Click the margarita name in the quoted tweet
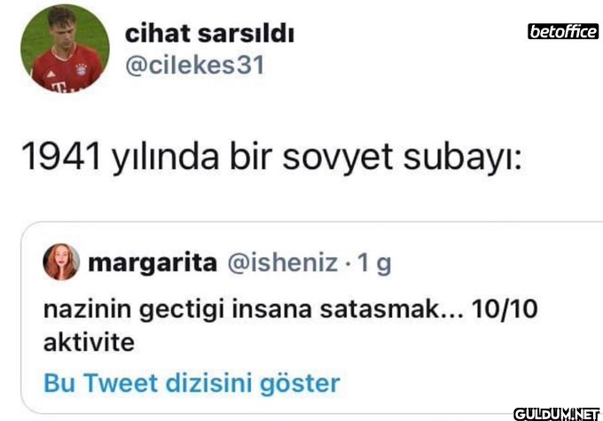 coord(153,262)
